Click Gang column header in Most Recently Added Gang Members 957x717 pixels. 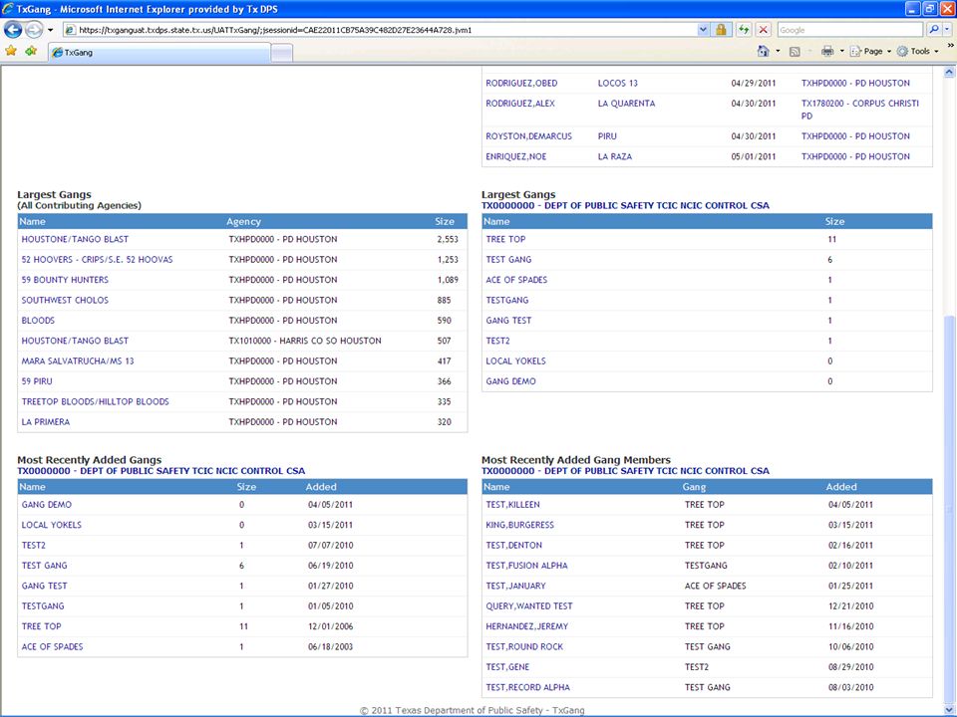[x=694, y=487]
